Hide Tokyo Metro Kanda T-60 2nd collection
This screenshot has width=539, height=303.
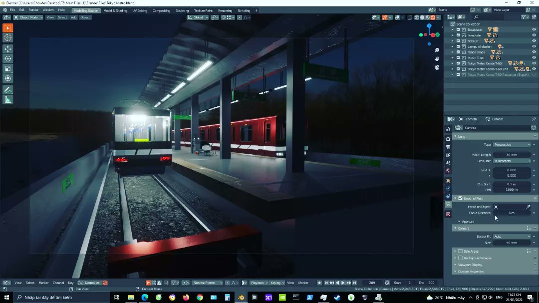tap(534, 69)
